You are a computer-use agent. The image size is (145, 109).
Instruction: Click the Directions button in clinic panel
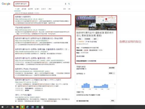(x=87, y=39)
